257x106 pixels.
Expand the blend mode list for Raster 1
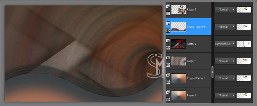point(225,96)
